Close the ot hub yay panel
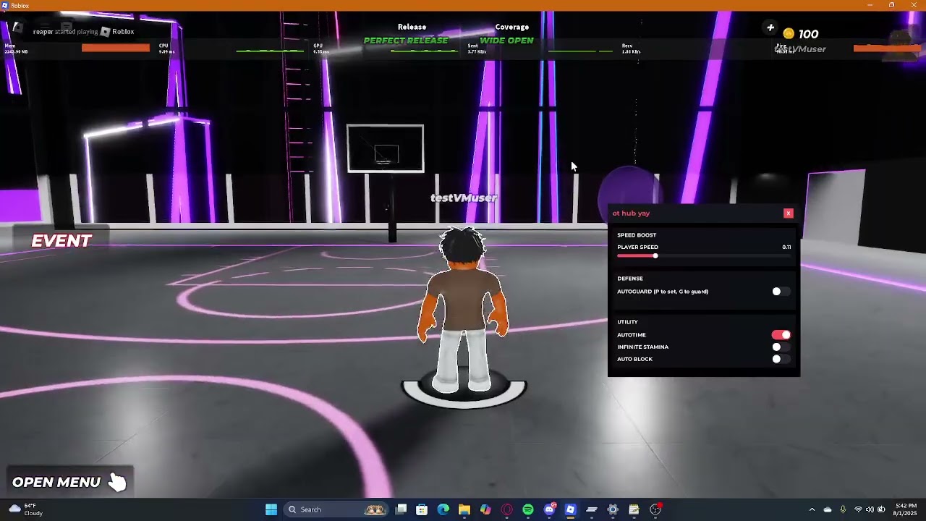 coord(789,213)
